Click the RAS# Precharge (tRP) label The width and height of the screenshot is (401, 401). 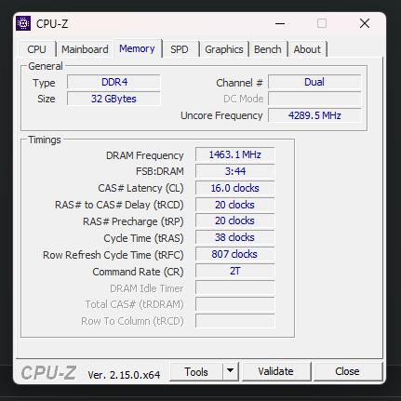133,221
